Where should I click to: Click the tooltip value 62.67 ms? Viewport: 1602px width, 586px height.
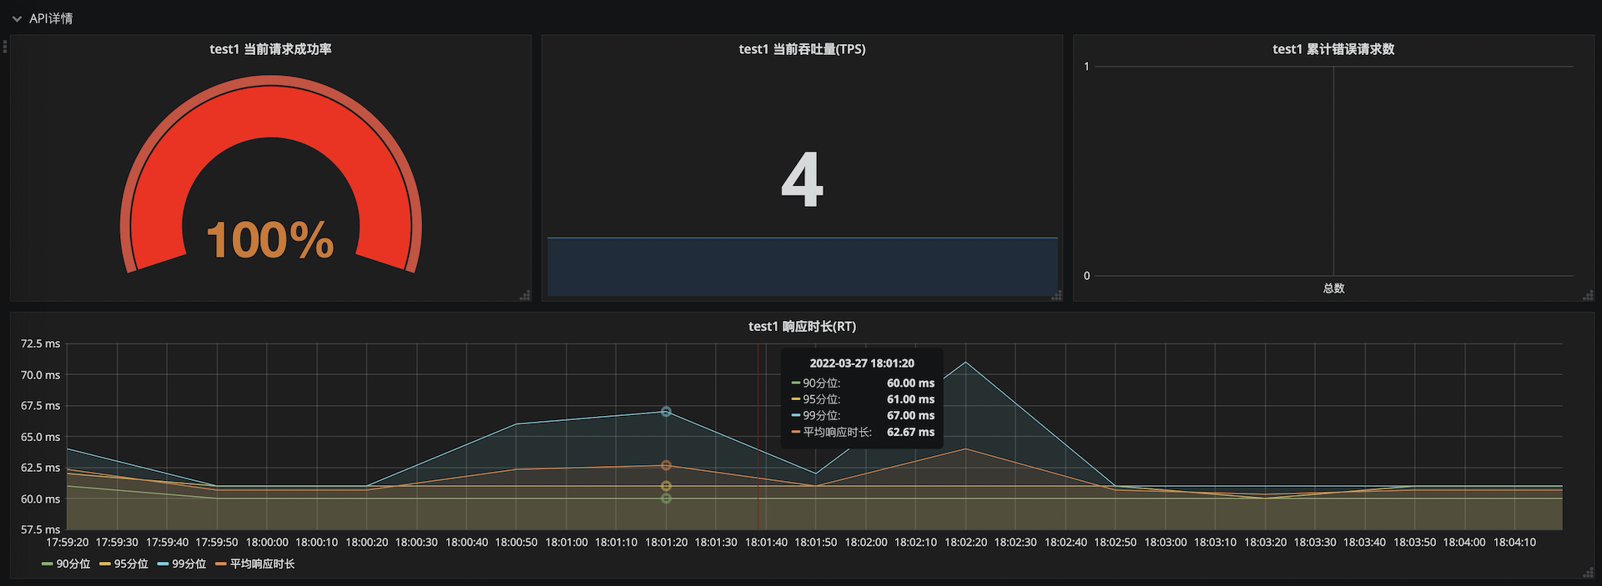tap(910, 433)
